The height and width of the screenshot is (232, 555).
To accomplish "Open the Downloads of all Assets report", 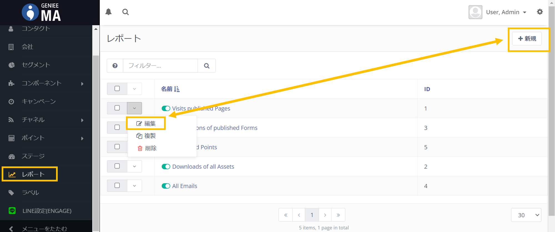I will (x=203, y=166).
